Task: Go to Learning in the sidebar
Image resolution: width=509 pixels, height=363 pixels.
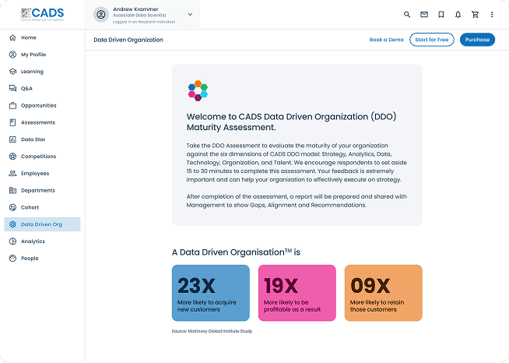Action: [x=32, y=72]
